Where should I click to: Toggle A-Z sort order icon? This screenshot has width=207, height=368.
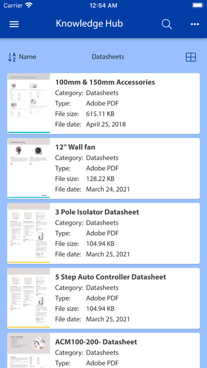[12, 57]
